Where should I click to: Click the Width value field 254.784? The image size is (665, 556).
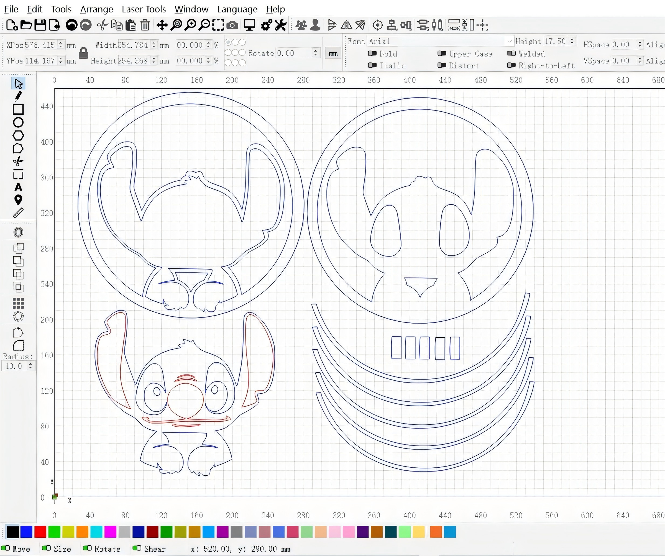click(134, 45)
